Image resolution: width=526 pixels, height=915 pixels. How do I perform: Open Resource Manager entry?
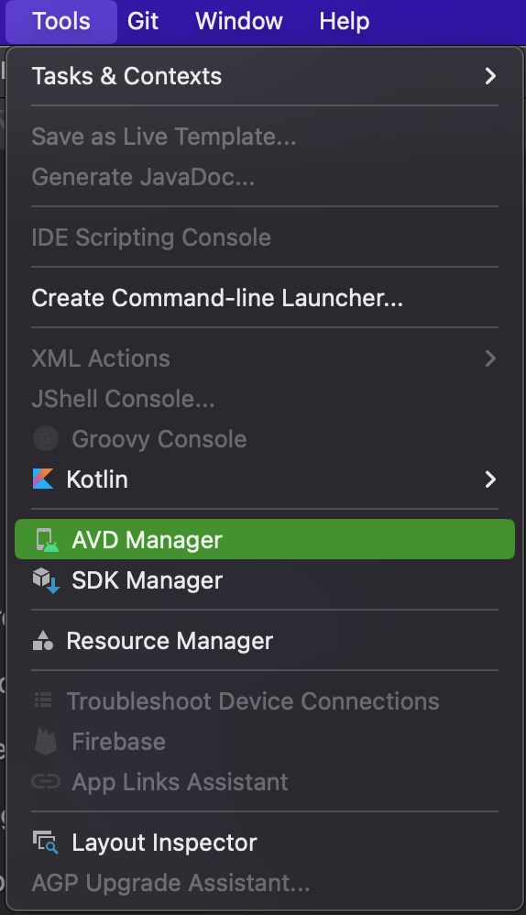[x=265, y=641]
